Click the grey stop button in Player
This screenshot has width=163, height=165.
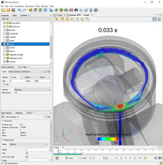(57, 158)
